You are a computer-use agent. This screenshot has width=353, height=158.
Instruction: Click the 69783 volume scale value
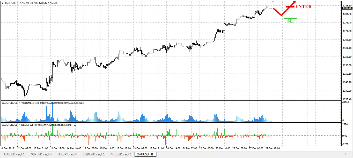coord(346,103)
